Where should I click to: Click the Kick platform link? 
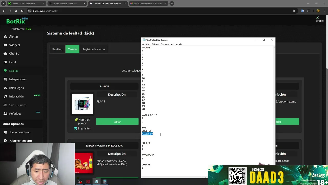[28, 29]
